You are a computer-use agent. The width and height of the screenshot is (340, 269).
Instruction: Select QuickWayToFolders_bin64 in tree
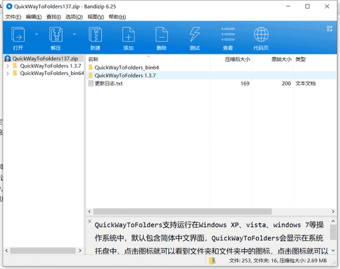pos(52,74)
